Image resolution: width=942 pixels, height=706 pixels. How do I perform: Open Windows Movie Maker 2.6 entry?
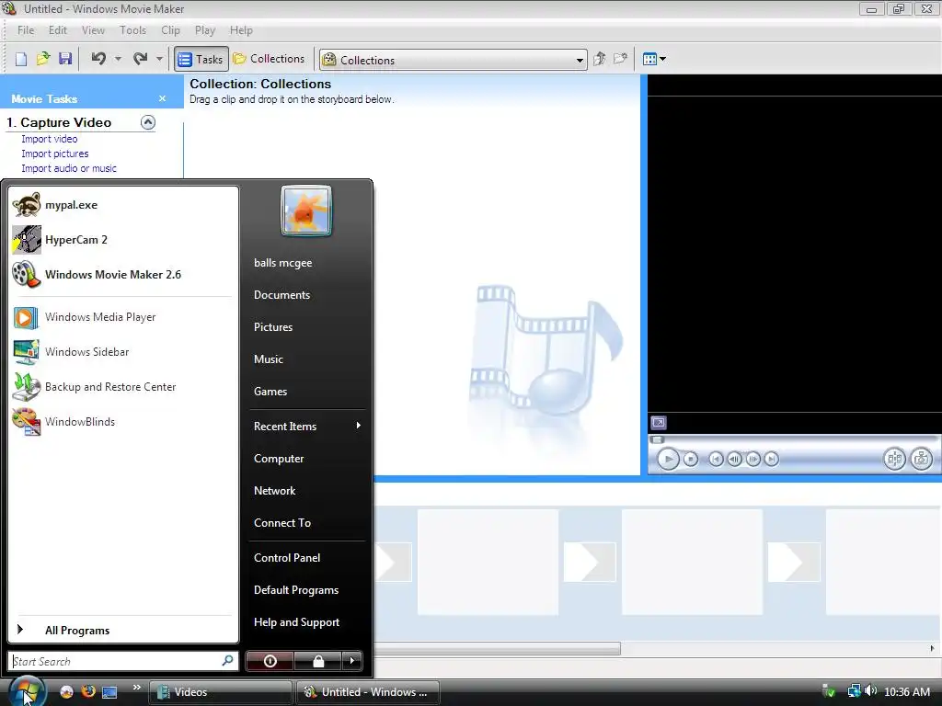pyautogui.click(x=122, y=274)
